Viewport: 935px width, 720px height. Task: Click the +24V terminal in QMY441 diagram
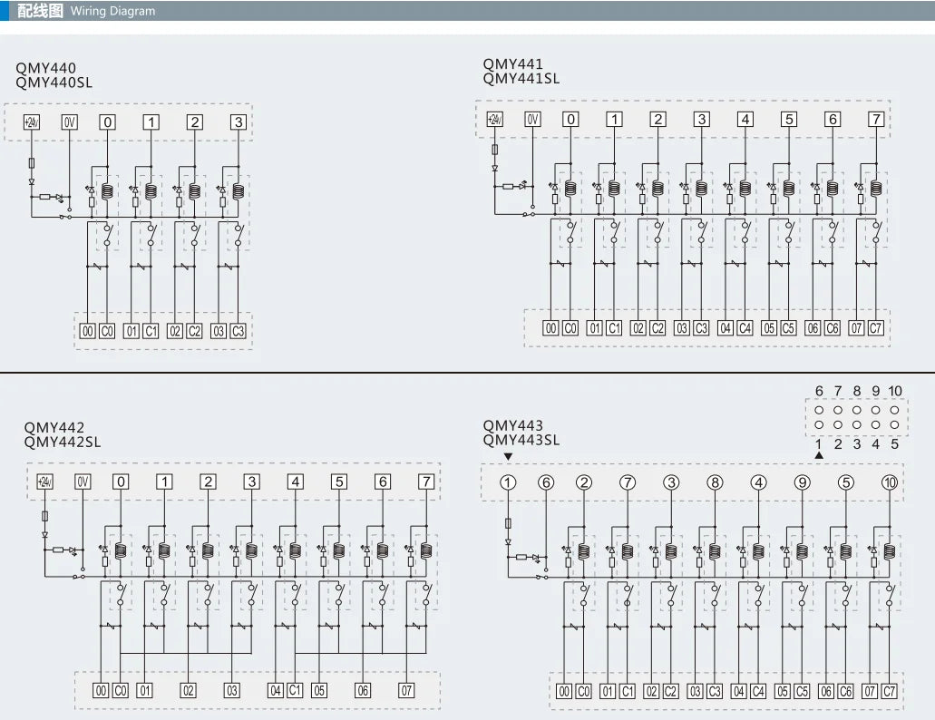pos(494,119)
